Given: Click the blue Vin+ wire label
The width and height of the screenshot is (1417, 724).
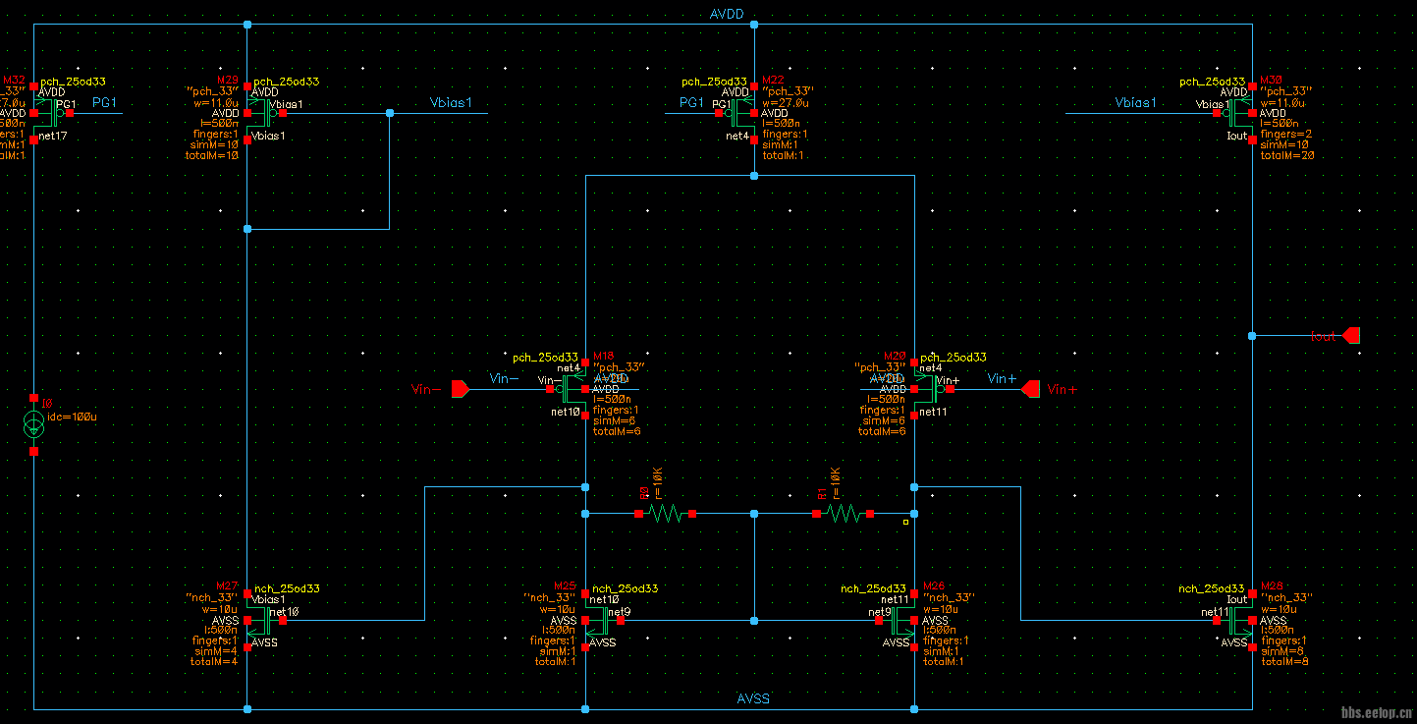Looking at the screenshot, I should (1003, 378).
